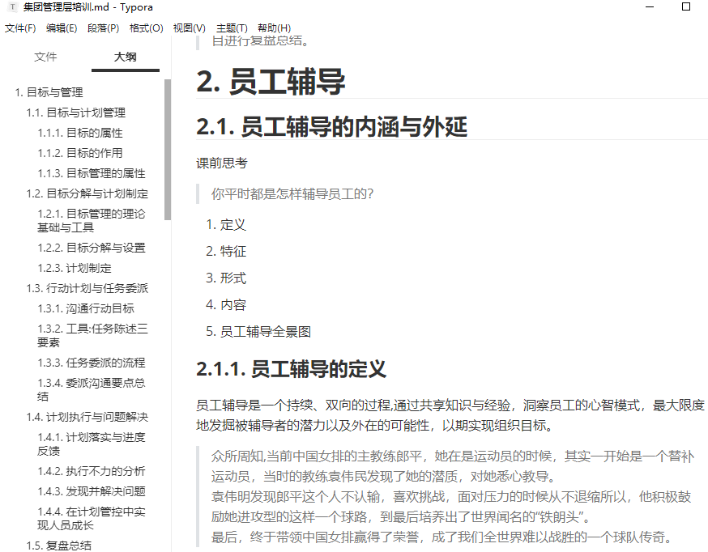Select outline item 1.5. 复盘总结
708x552 pixels.
point(58,546)
